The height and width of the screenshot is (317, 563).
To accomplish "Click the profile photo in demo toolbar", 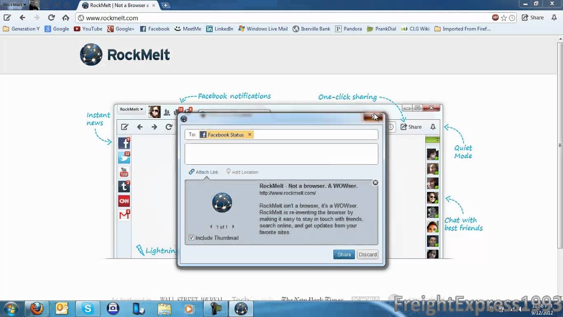I will coord(154,112).
